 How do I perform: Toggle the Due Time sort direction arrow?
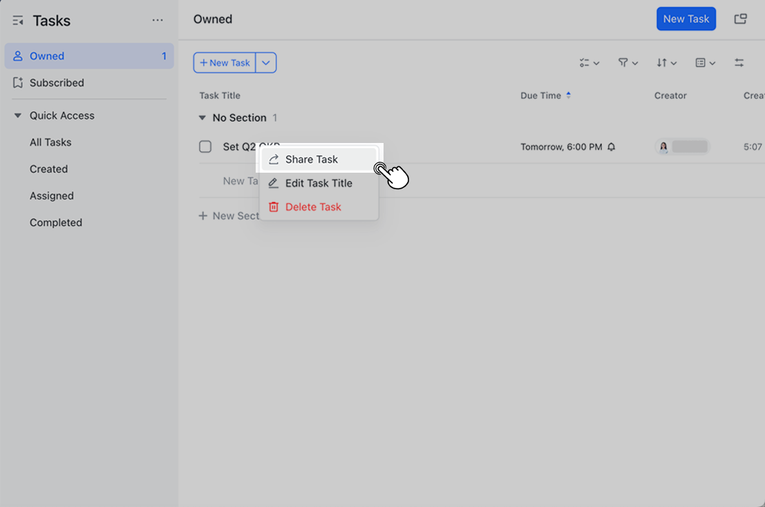click(570, 95)
